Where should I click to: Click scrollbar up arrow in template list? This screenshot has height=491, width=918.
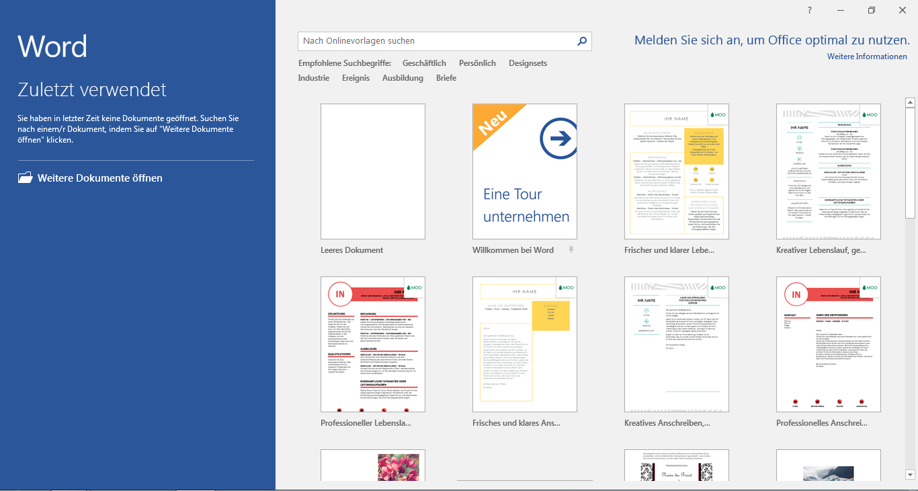(911, 103)
